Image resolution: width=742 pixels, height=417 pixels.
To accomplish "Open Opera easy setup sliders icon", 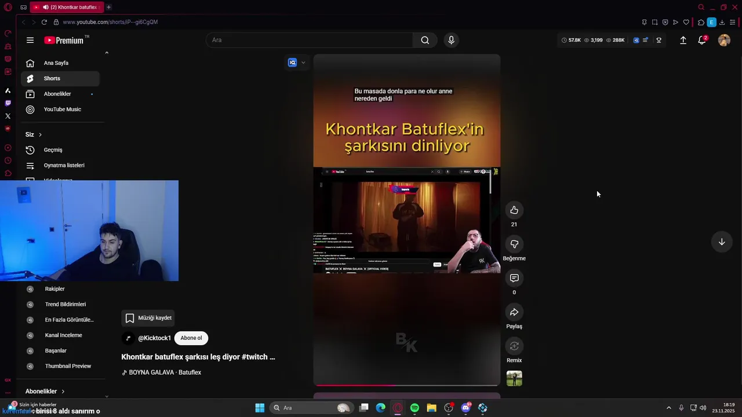I will 733,22.
